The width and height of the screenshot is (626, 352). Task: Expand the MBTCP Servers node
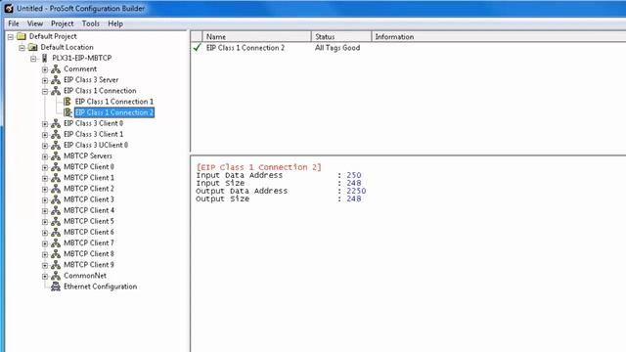point(45,156)
